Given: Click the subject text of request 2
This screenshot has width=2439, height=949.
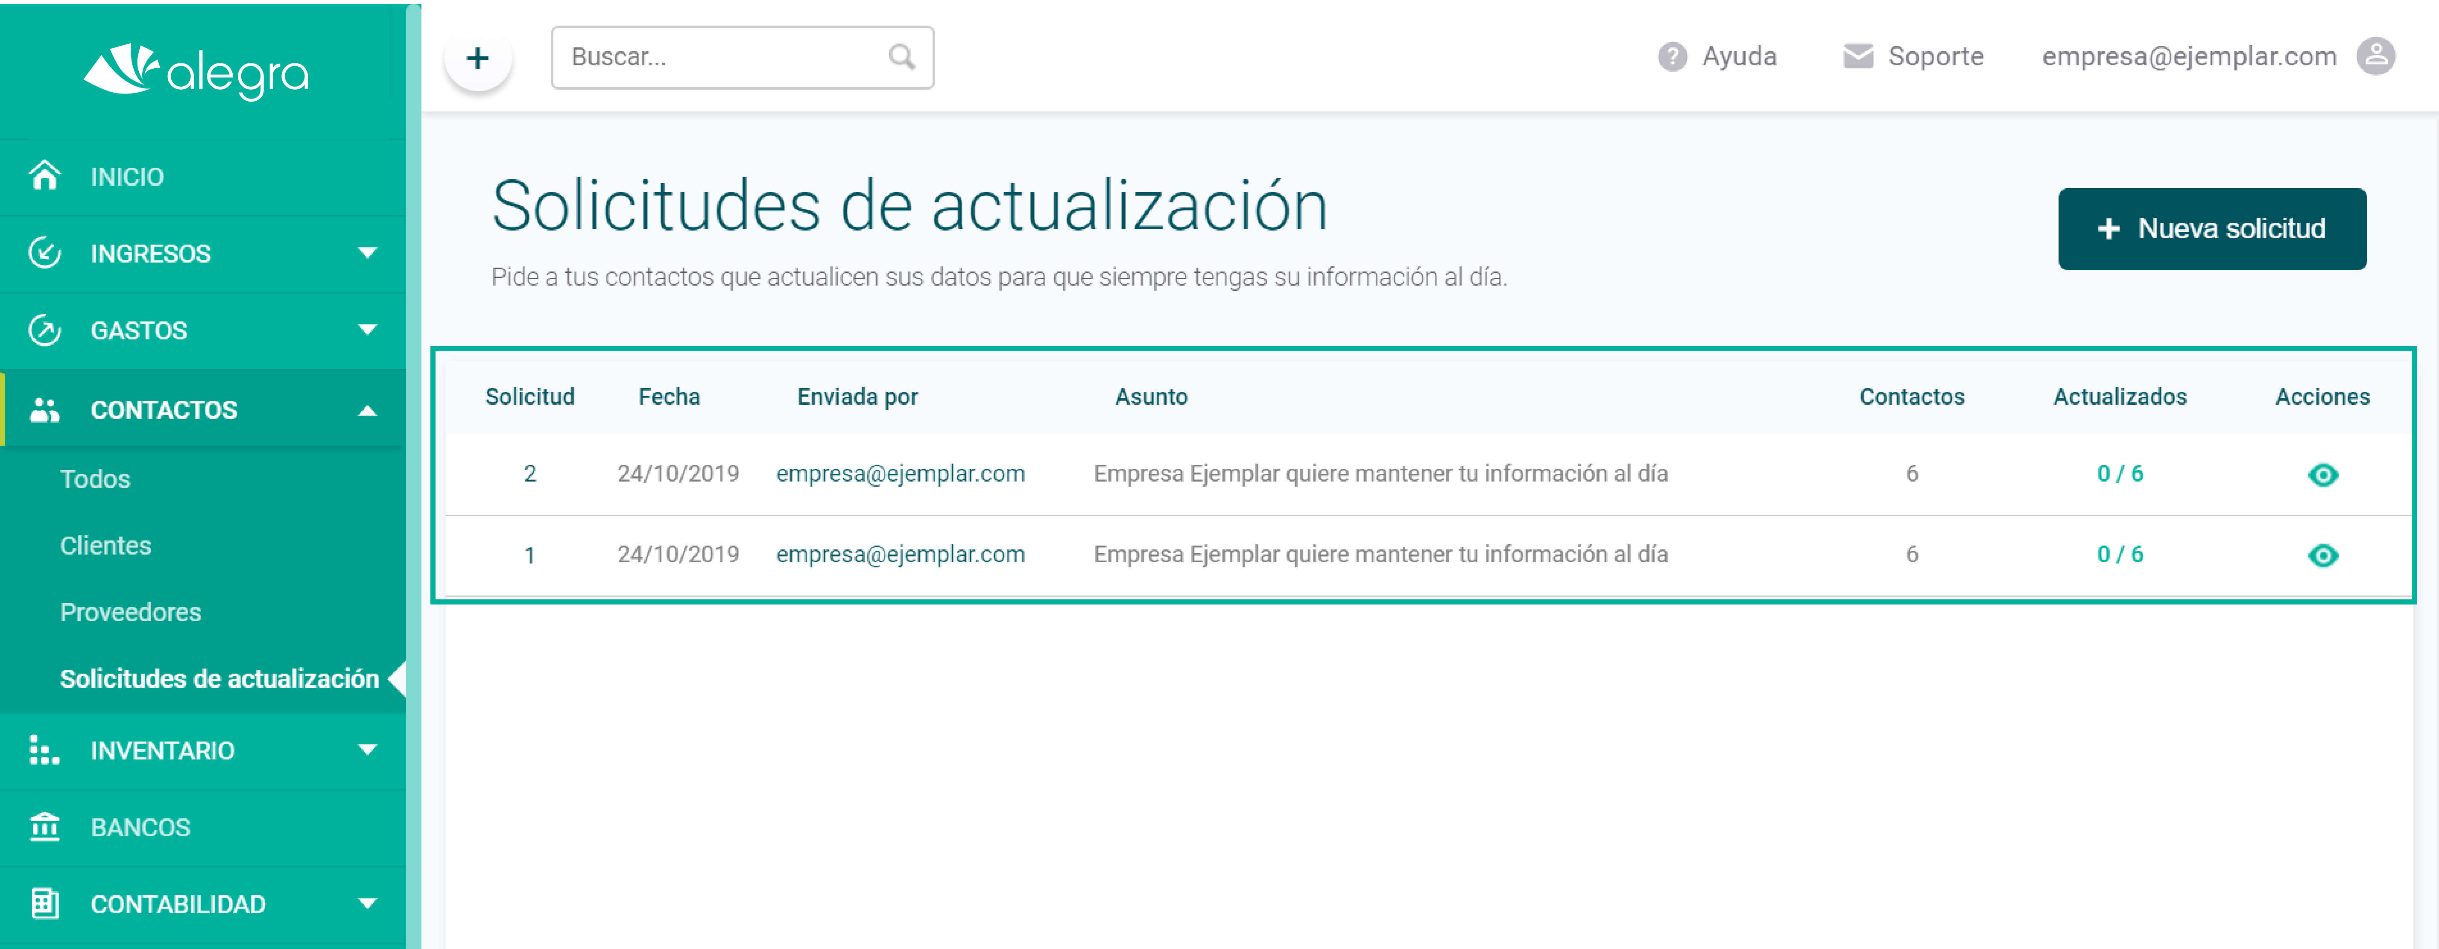Looking at the screenshot, I should coord(1380,474).
